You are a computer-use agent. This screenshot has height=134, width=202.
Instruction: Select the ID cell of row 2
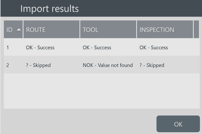tap(8, 65)
